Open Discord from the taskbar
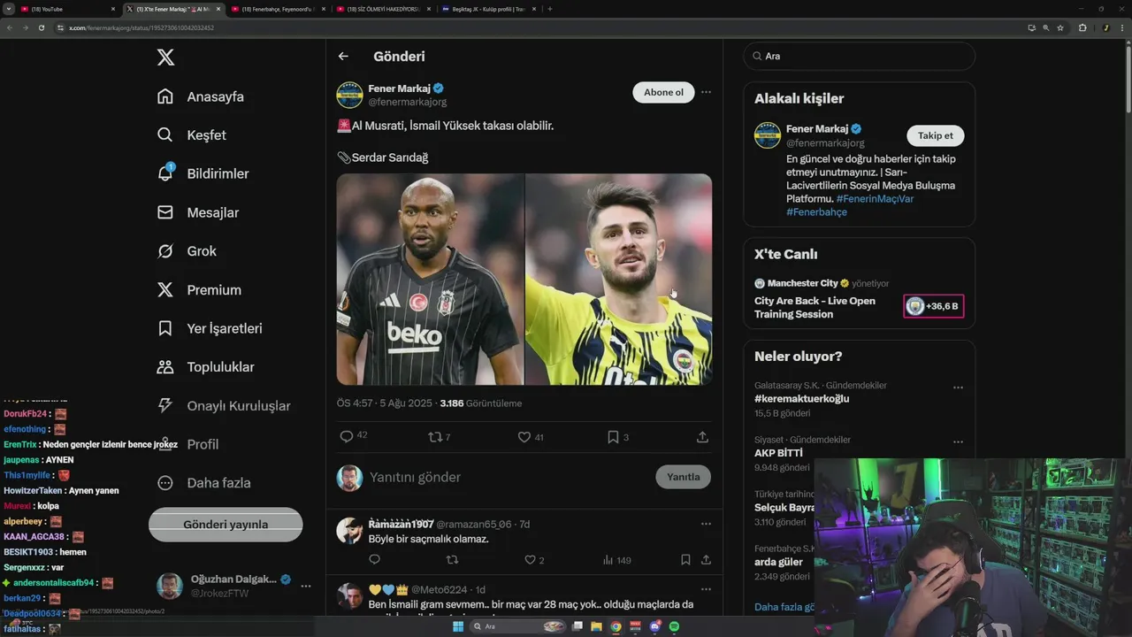This screenshot has width=1132, height=637. tap(655, 626)
